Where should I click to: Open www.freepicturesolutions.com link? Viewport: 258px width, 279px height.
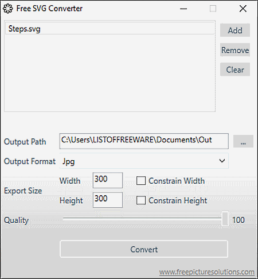[x=207, y=272]
